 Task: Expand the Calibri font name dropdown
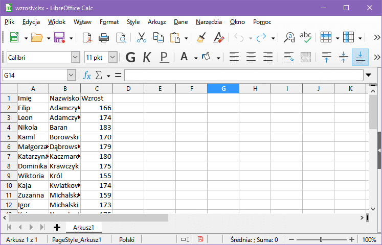76,57
